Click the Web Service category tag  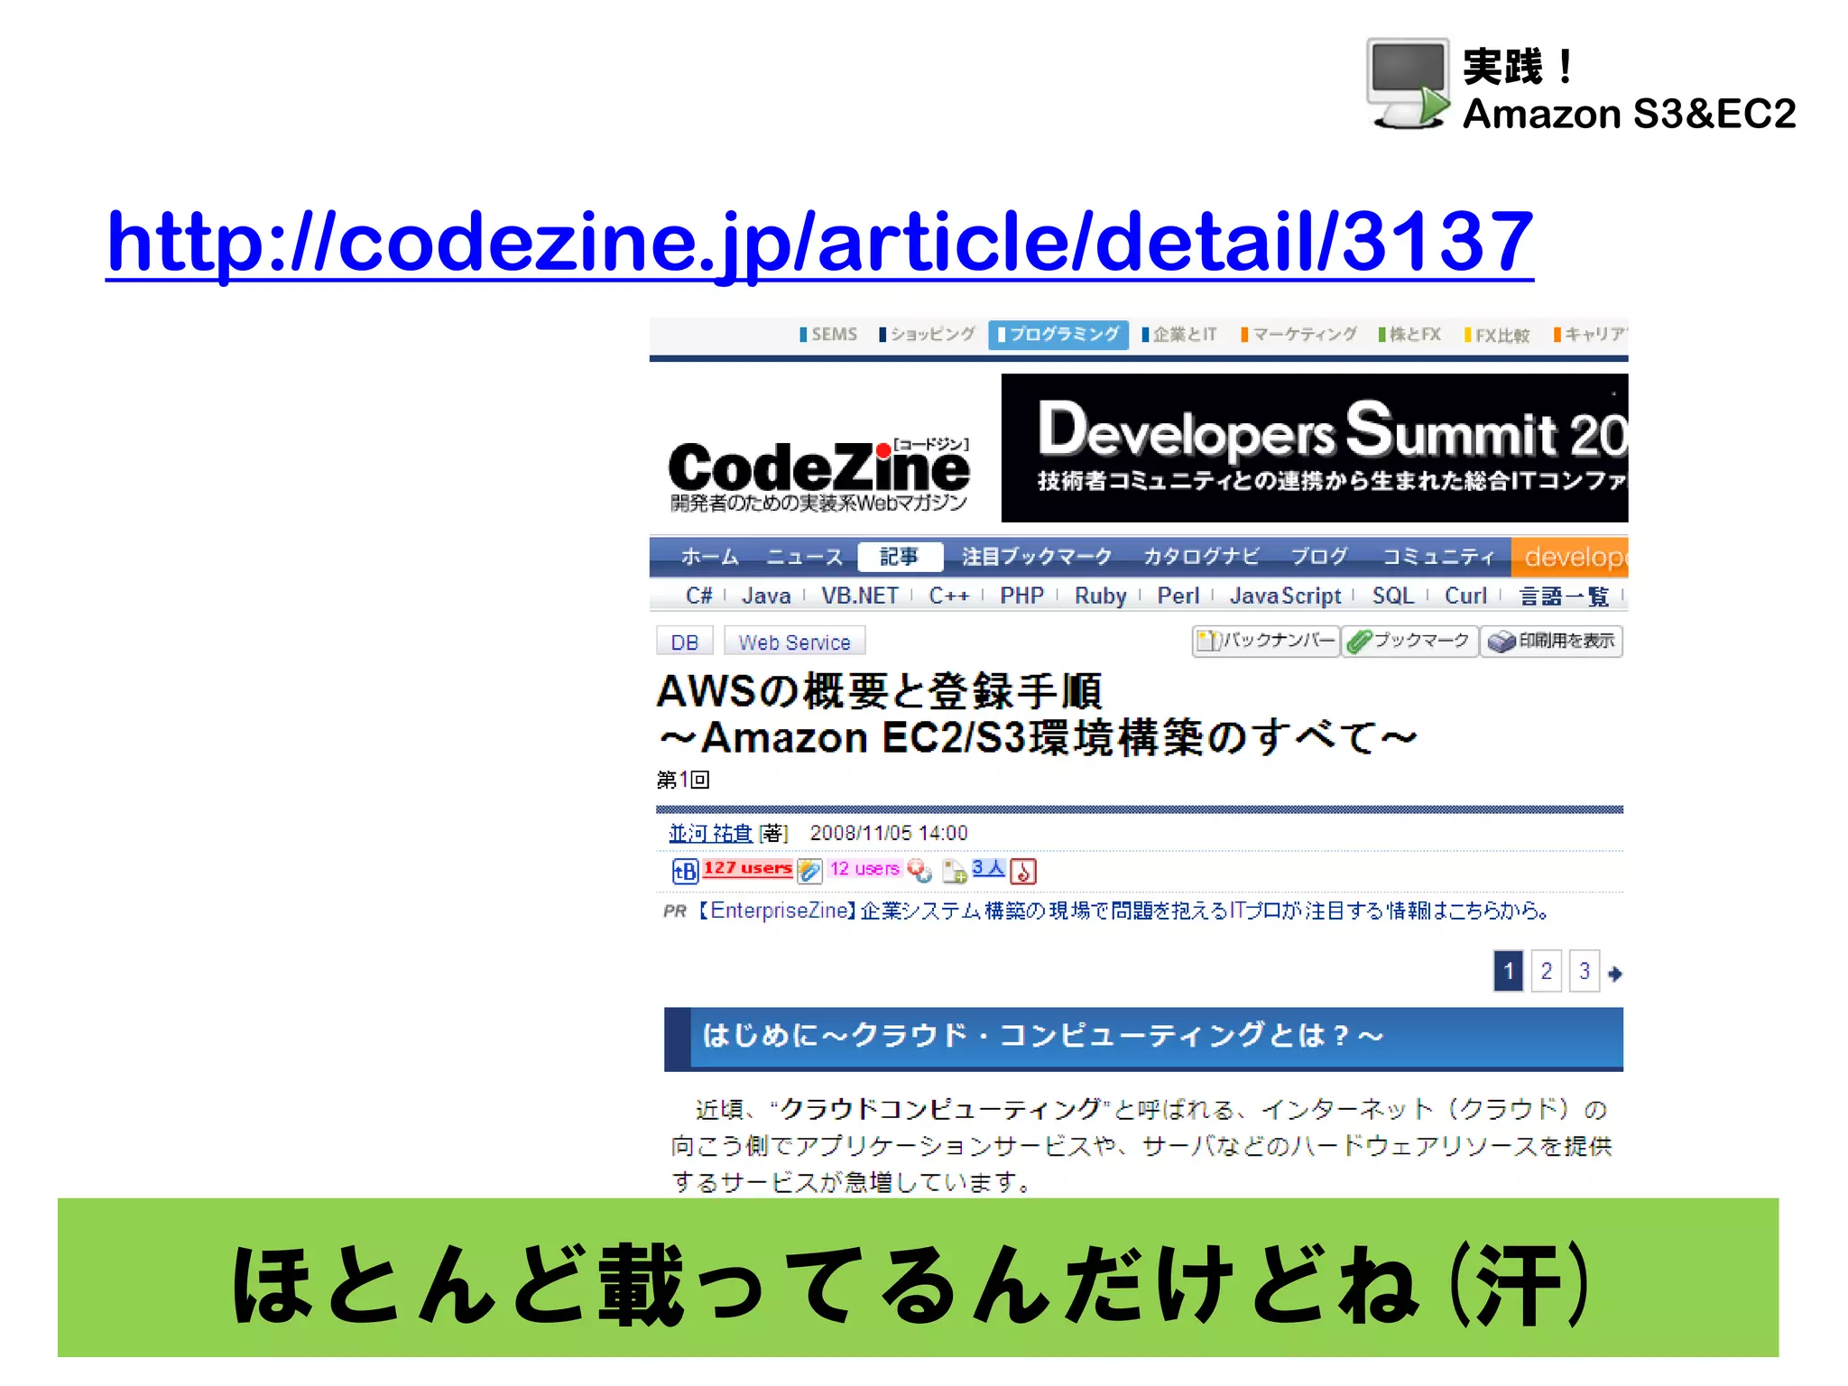coord(794,642)
